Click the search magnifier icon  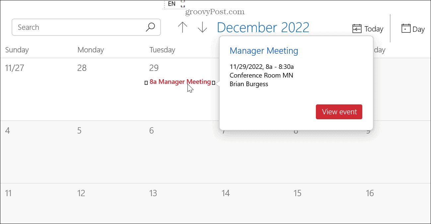tap(150, 27)
